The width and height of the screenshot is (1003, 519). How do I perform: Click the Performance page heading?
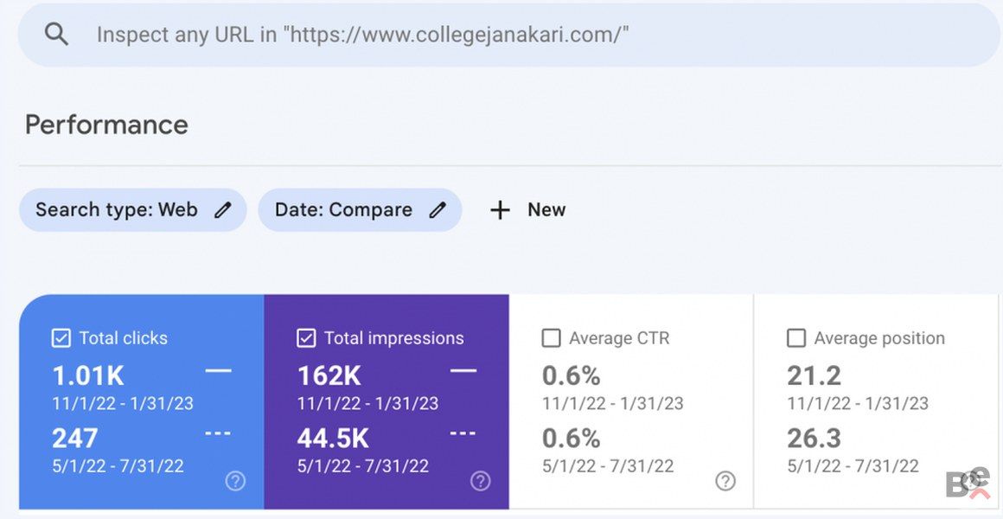tap(106, 125)
